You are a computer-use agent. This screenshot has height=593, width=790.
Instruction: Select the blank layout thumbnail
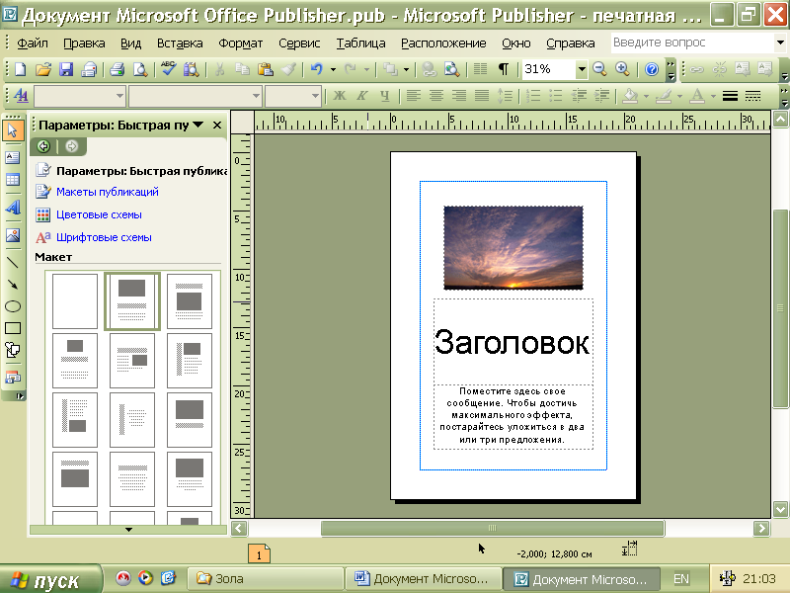[75, 301]
